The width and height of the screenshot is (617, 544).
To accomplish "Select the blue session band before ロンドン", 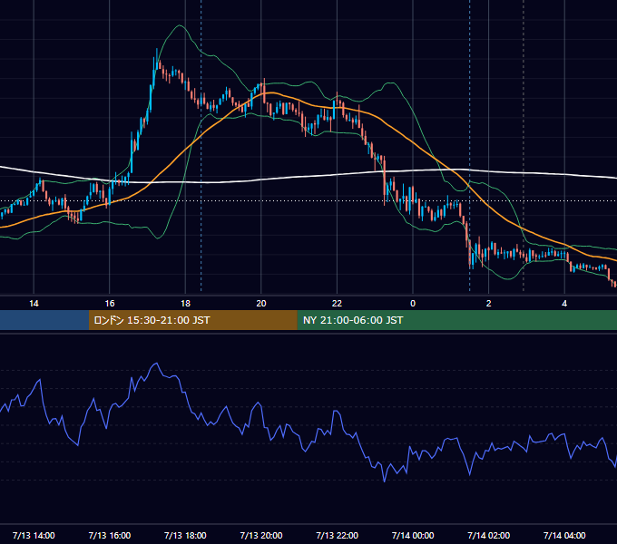I will click(x=44, y=320).
